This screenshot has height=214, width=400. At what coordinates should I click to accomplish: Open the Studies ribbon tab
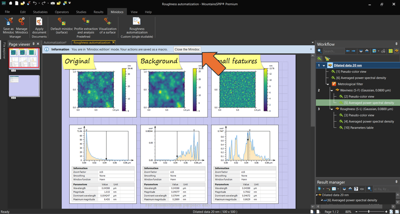coord(81,12)
